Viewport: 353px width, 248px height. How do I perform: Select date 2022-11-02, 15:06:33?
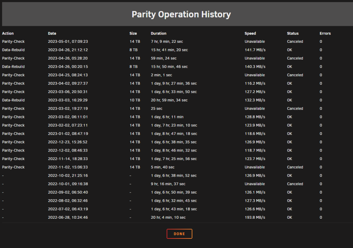point(68,167)
